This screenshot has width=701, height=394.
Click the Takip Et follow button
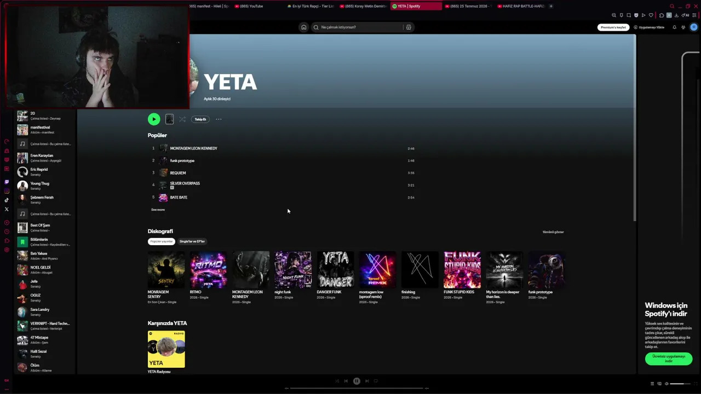[200, 119]
